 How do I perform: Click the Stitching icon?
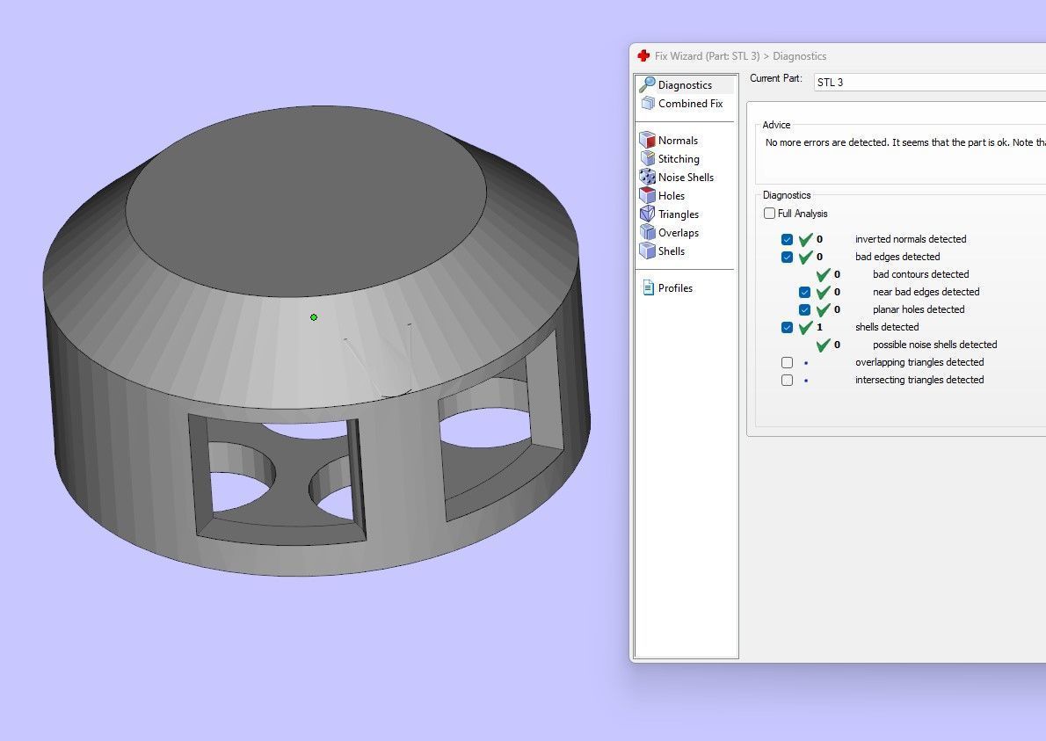[x=647, y=159]
